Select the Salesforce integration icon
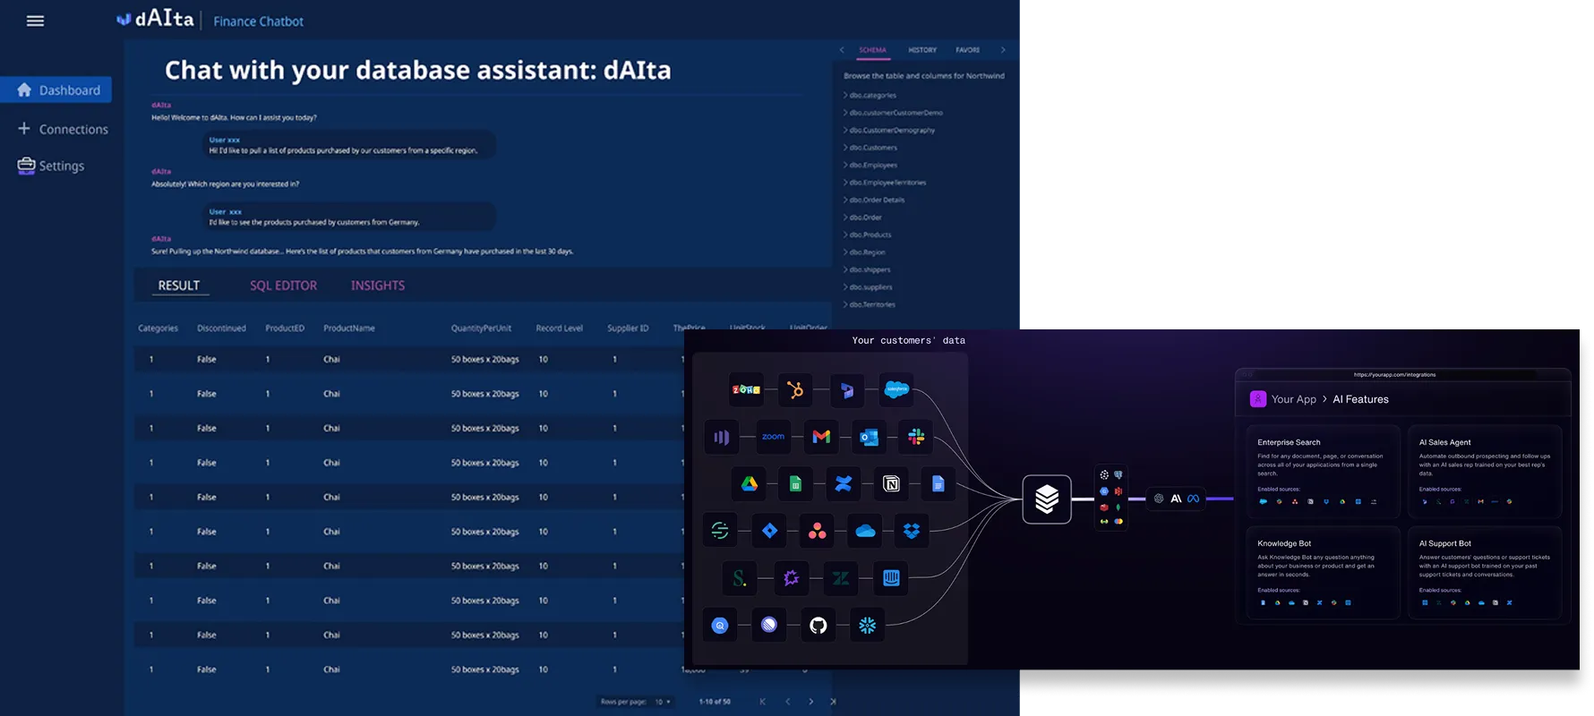 (x=896, y=390)
